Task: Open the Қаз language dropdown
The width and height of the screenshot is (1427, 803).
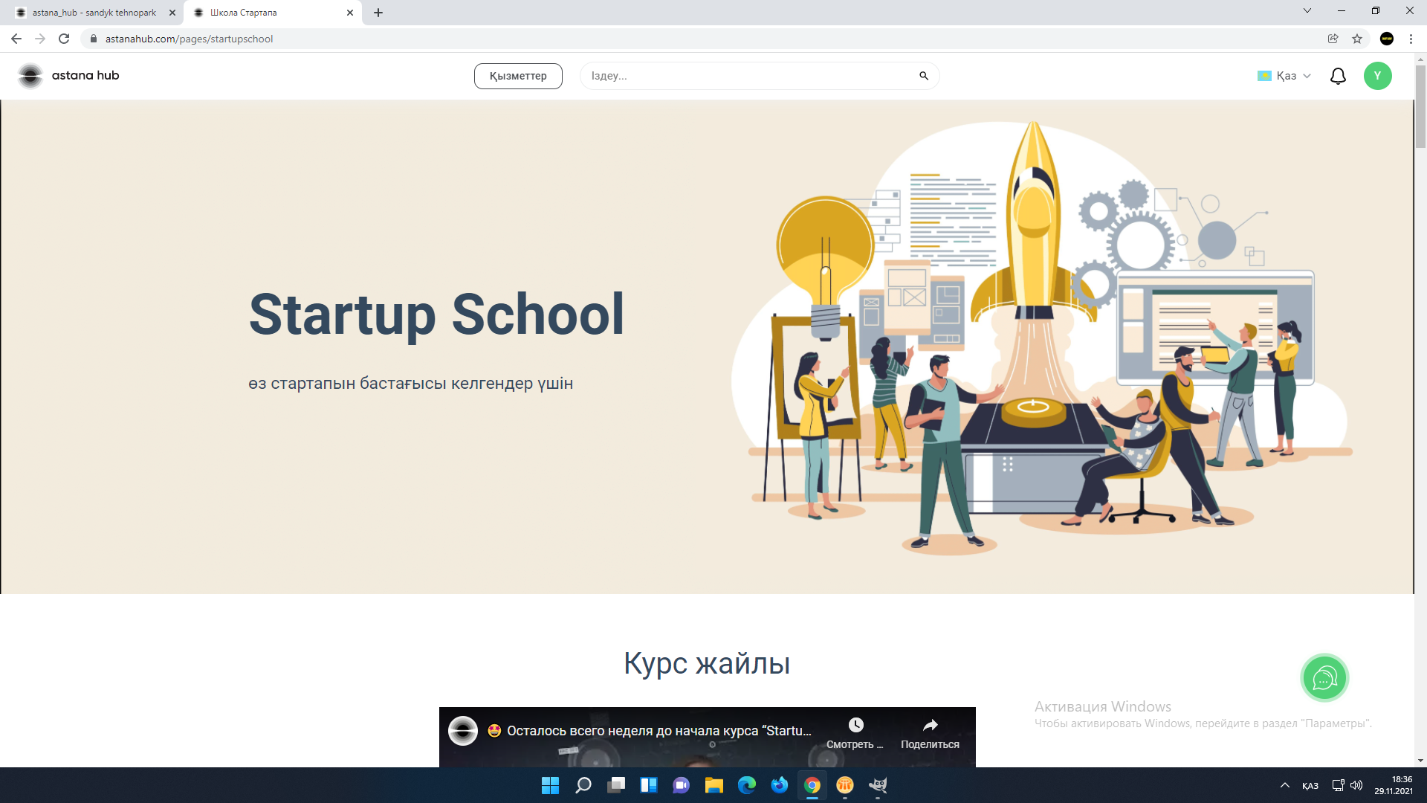Action: pos(1284,76)
